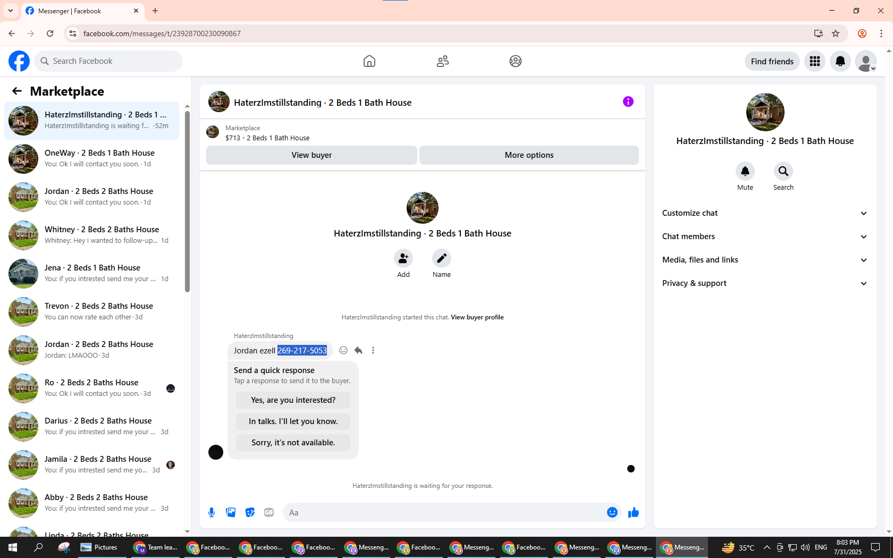Expand the Customize chat section
Image resolution: width=893 pixels, height=558 pixels.
coord(765,213)
